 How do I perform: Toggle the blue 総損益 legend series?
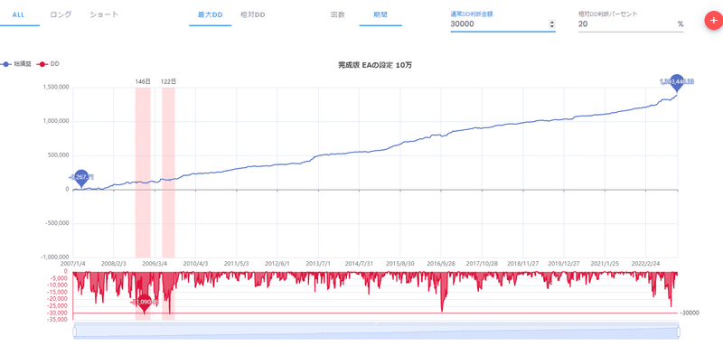[x=15, y=64]
